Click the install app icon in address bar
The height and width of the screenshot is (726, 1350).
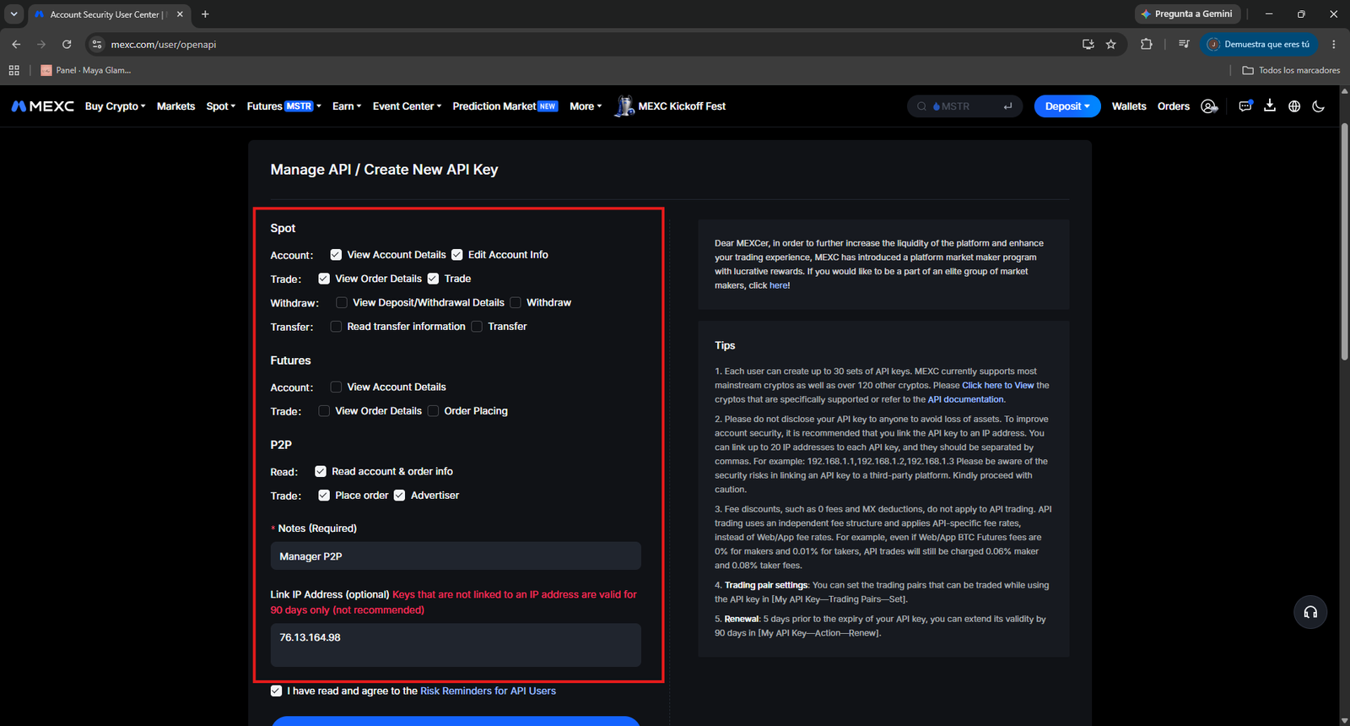tap(1088, 44)
